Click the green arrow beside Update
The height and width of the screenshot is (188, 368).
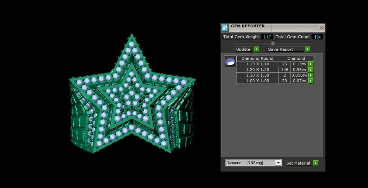(x=256, y=49)
